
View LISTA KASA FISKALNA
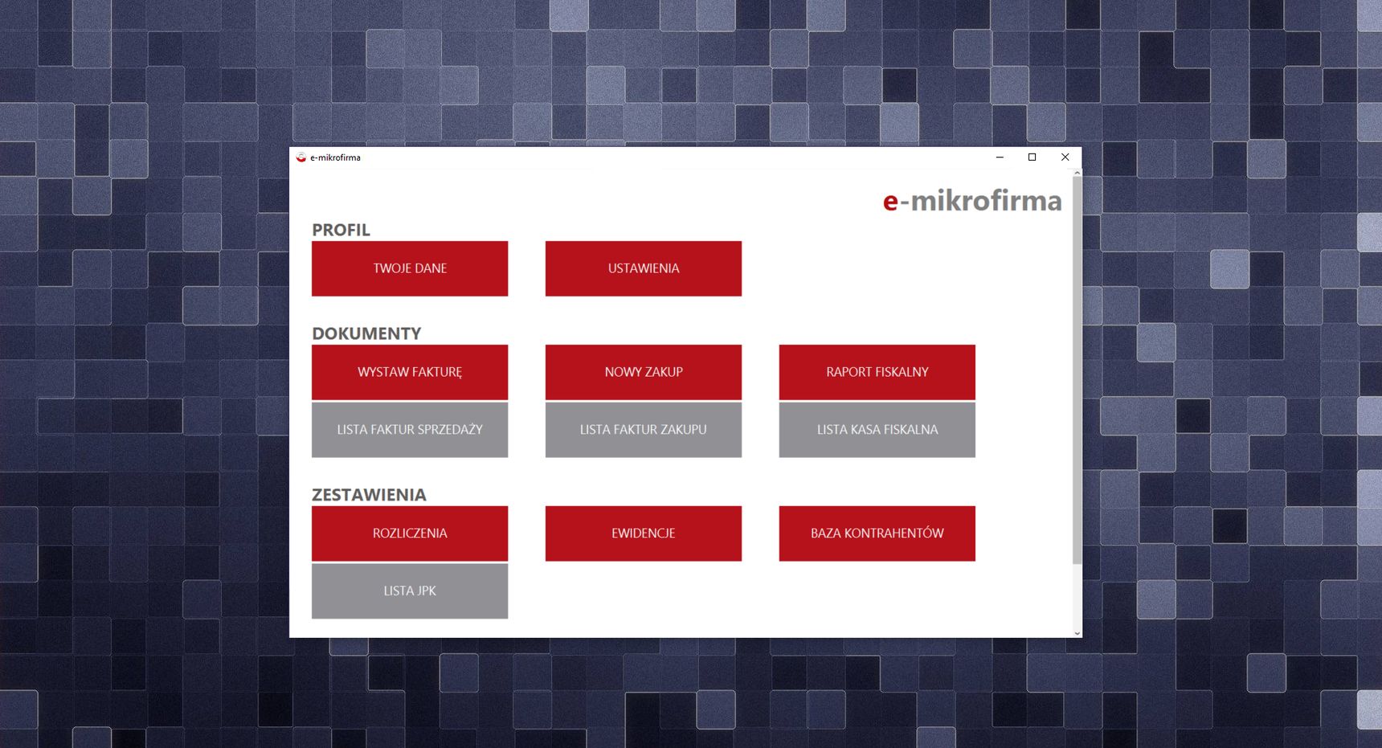[x=877, y=430]
